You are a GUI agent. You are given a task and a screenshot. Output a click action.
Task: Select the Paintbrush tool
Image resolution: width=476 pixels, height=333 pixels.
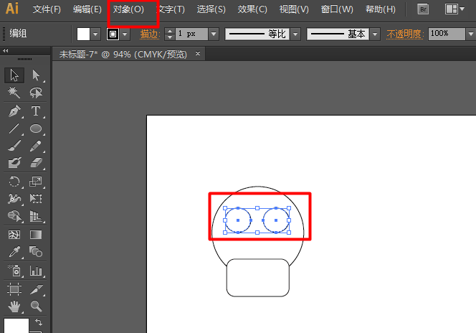[14, 146]
